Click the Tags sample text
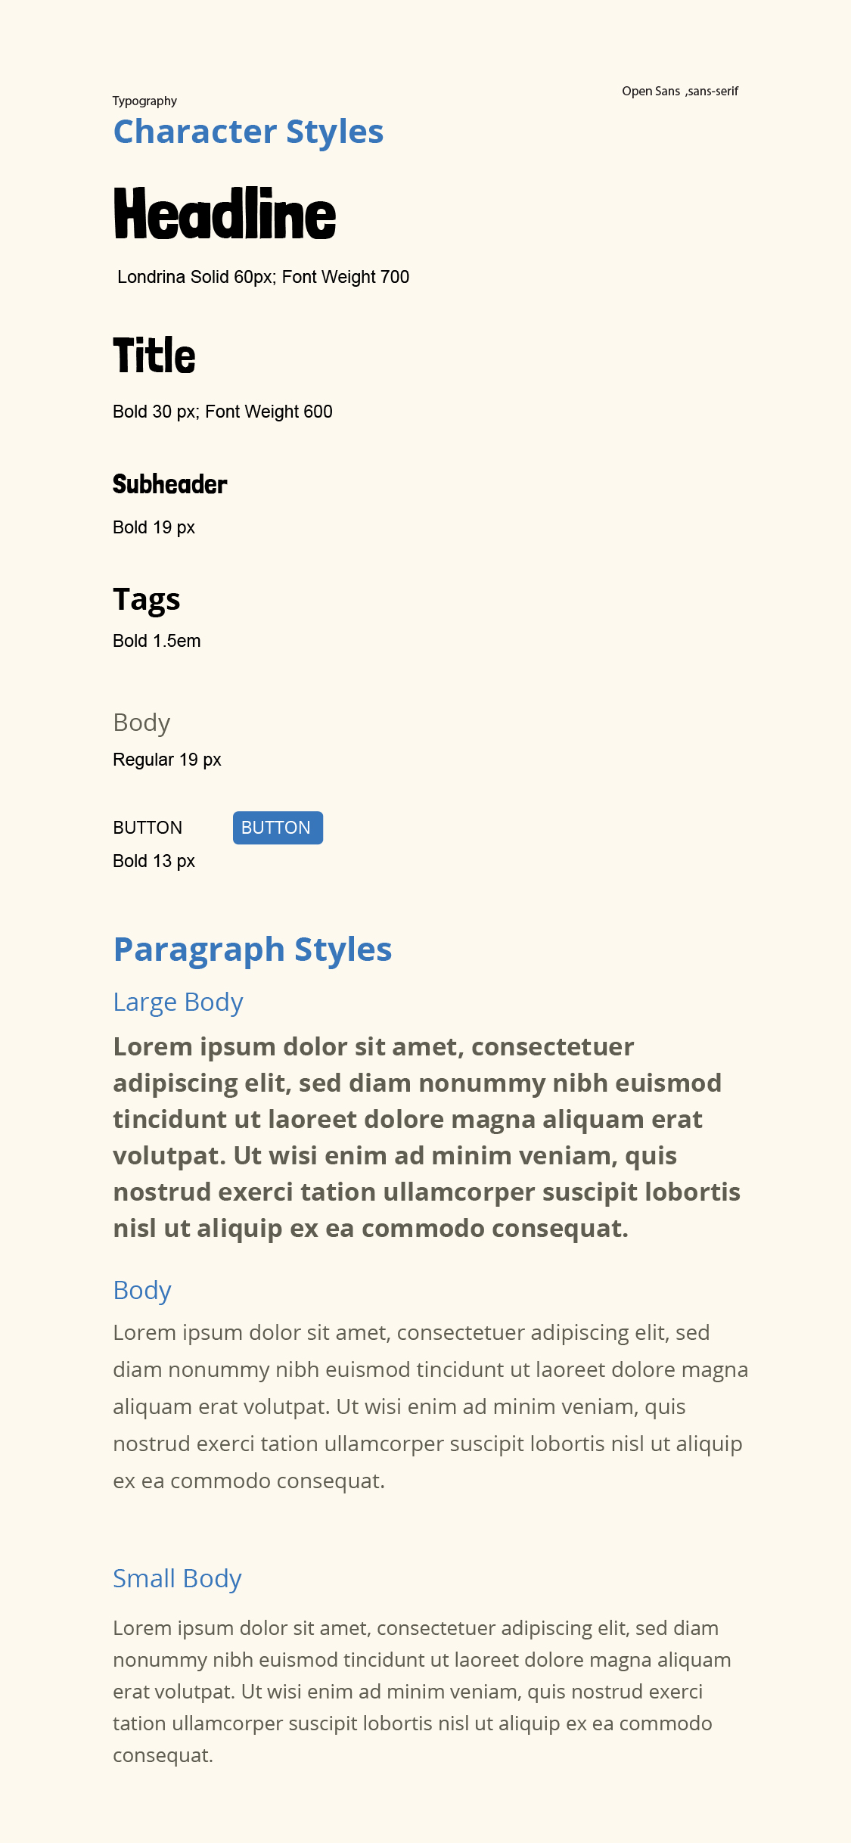This screenshot has width=851, height=1843. (x=147, y=600)
